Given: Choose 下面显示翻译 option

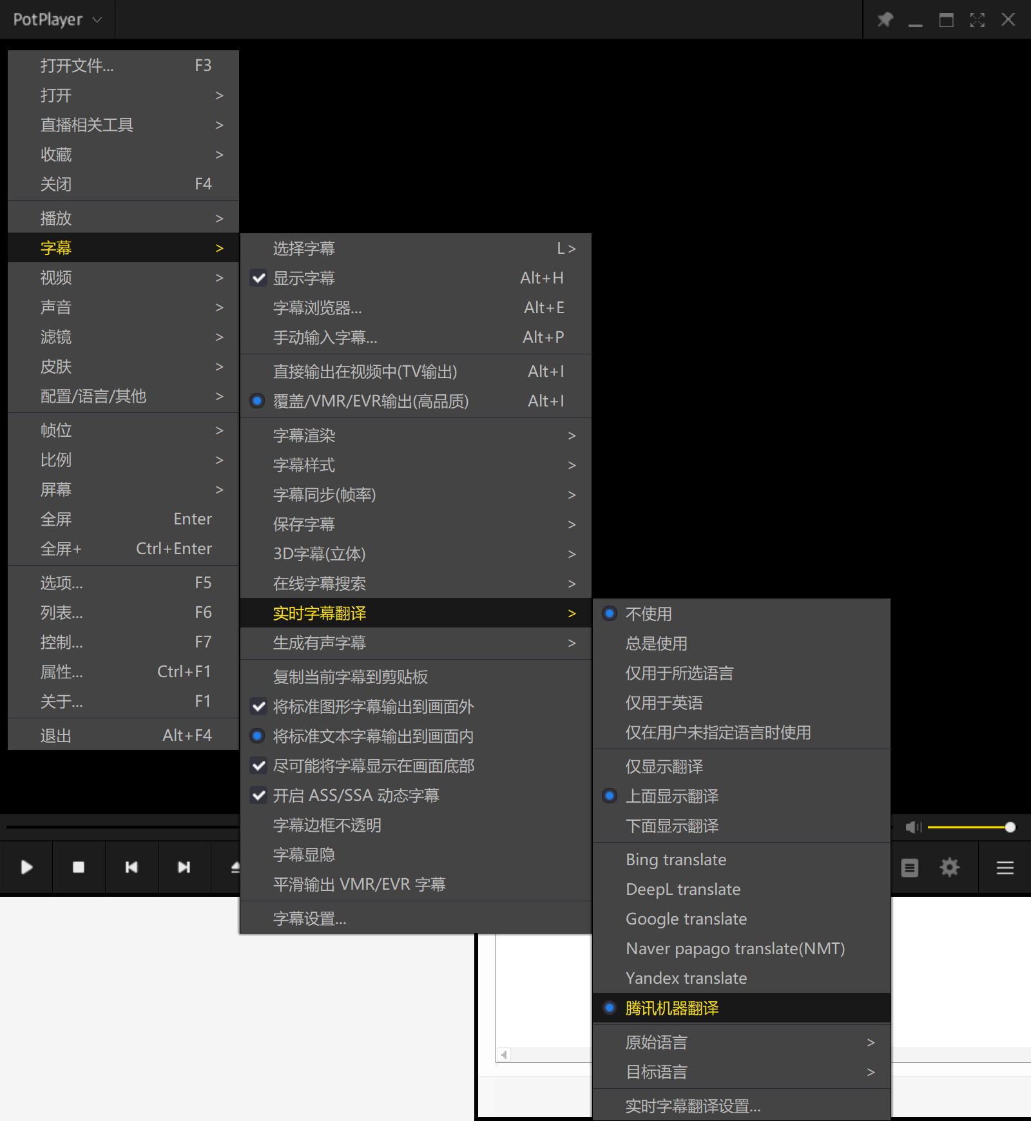Looking at the screenshot, I should [742, 826].
